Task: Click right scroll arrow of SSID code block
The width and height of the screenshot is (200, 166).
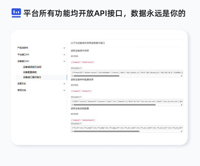Action: tap(182, 105)
